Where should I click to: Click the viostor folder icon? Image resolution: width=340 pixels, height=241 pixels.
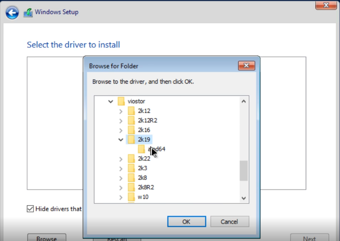click(121, 101)
